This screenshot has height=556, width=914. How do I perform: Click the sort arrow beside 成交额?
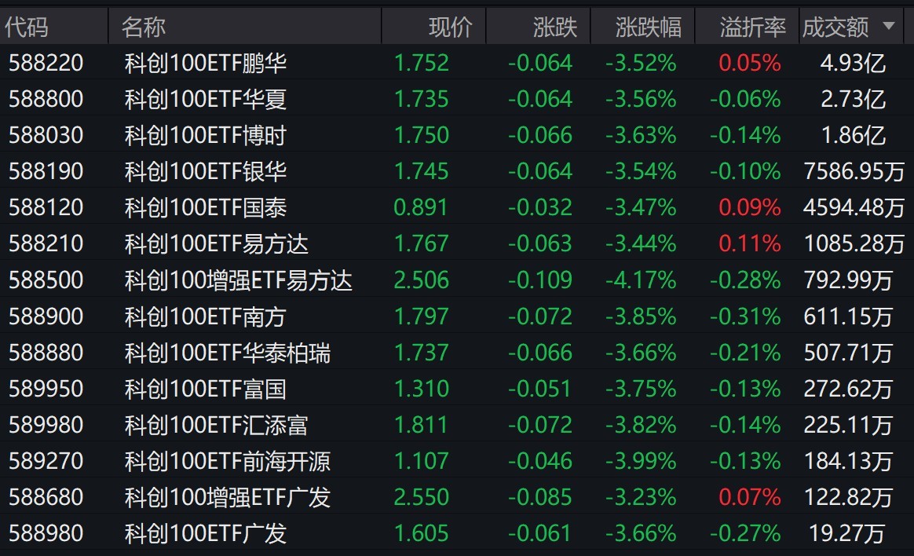(889, 26)
